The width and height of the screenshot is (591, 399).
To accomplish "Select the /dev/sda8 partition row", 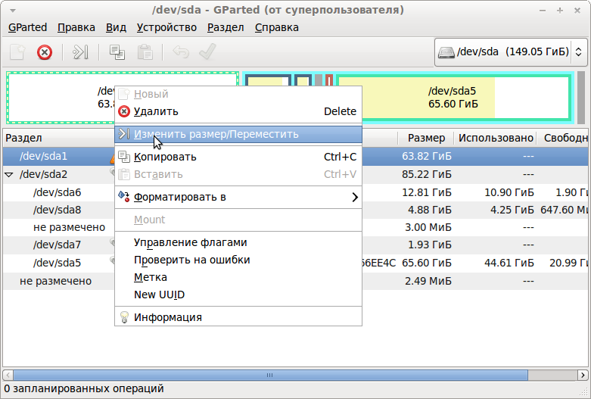I will pos(295,210).
